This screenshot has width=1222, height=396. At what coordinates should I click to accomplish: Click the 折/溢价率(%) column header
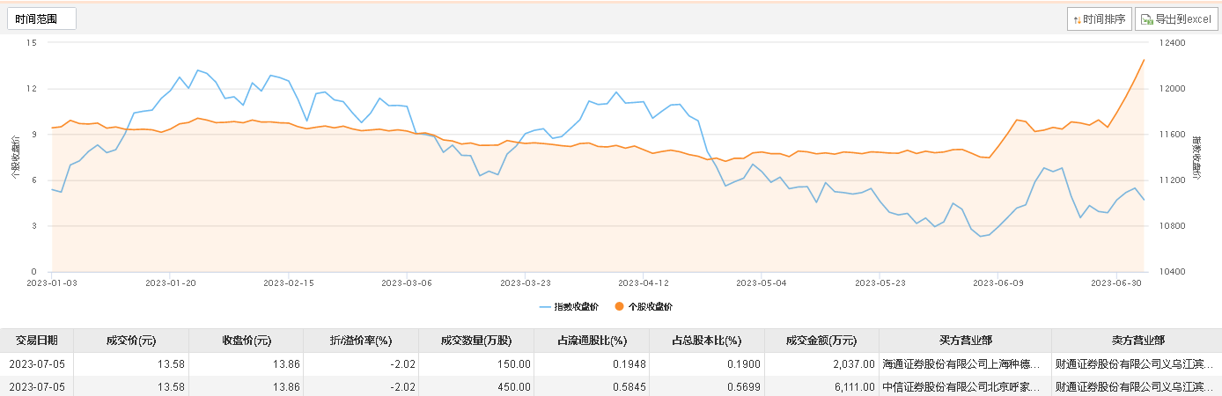360,341
